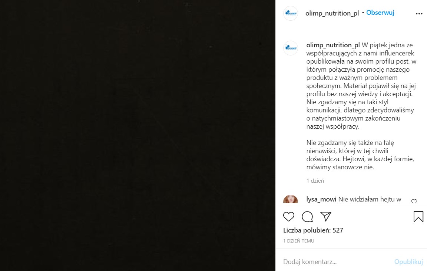Screen dimensions: 427x271
Task: Open lysa_mowi's profile avatar
Action: (x=291, y=200)
